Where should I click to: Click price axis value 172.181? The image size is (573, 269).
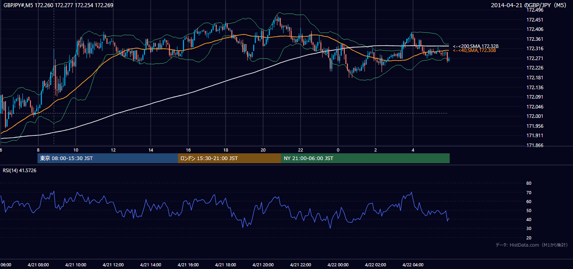pos(535,78)
